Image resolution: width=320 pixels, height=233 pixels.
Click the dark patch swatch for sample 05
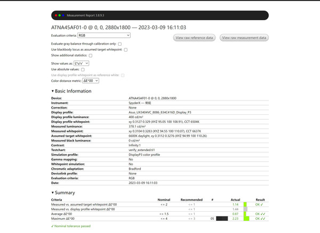222,219
